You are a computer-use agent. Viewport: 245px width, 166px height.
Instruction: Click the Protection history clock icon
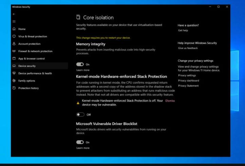point(14,88)
